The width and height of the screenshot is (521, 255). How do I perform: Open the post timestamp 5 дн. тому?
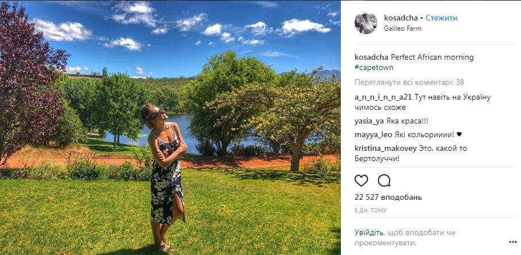(x=370, y=211)
